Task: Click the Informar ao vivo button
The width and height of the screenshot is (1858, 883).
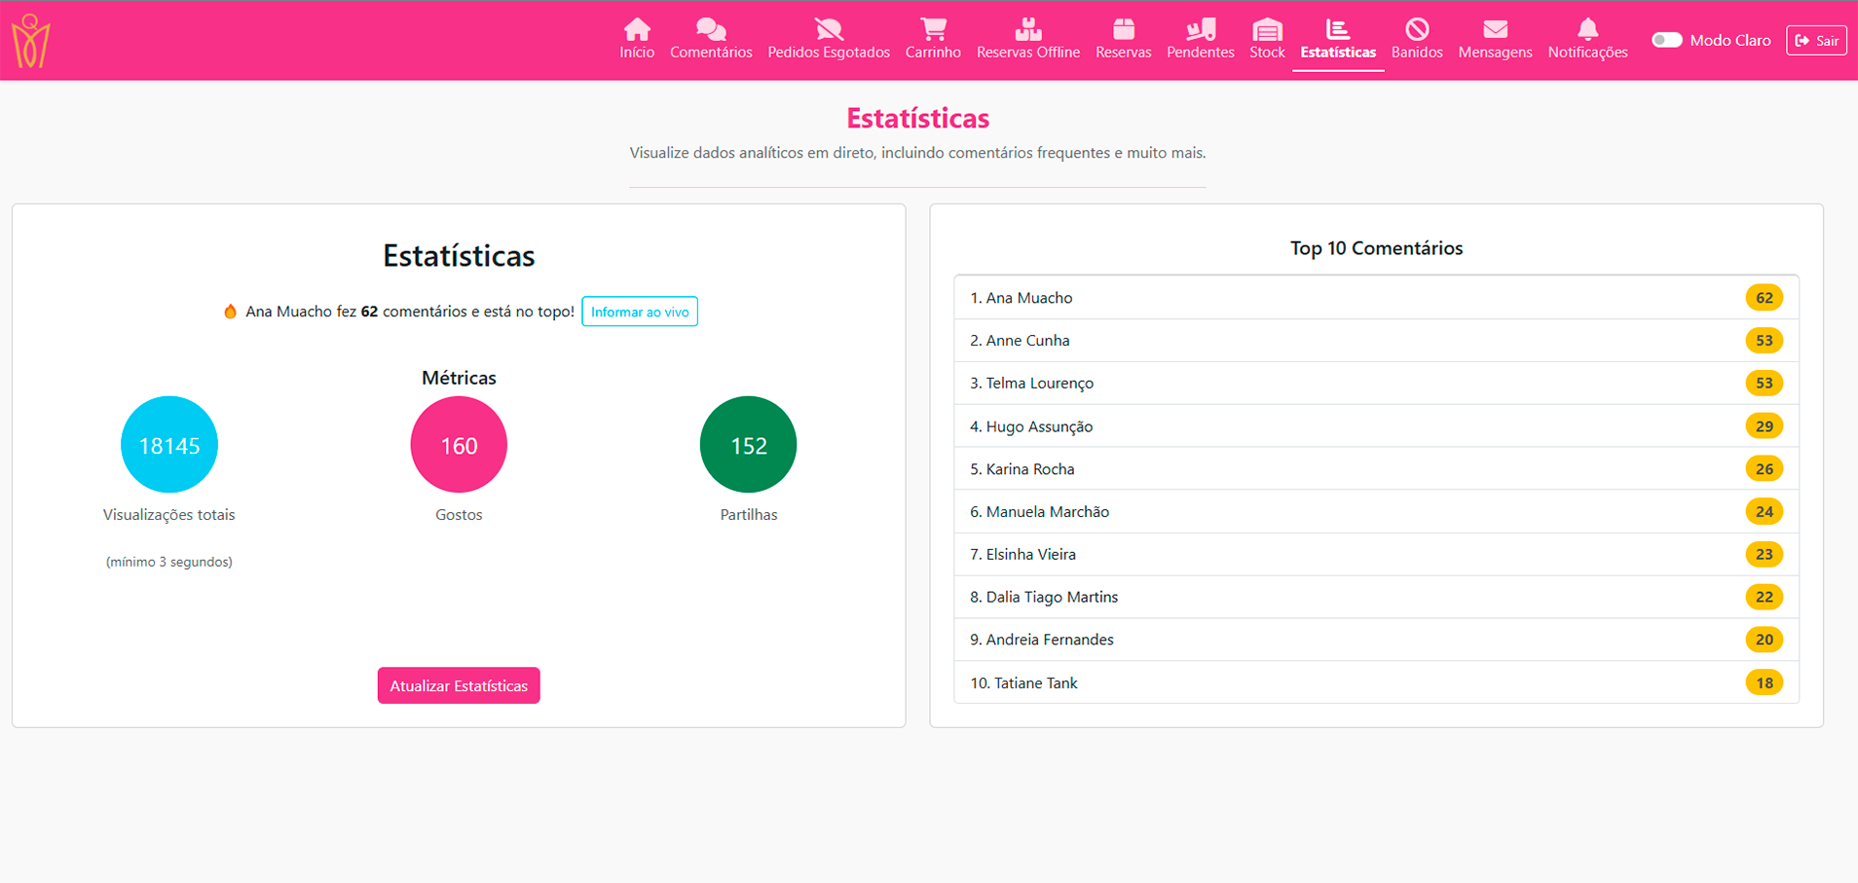Action: click(640, 312)
